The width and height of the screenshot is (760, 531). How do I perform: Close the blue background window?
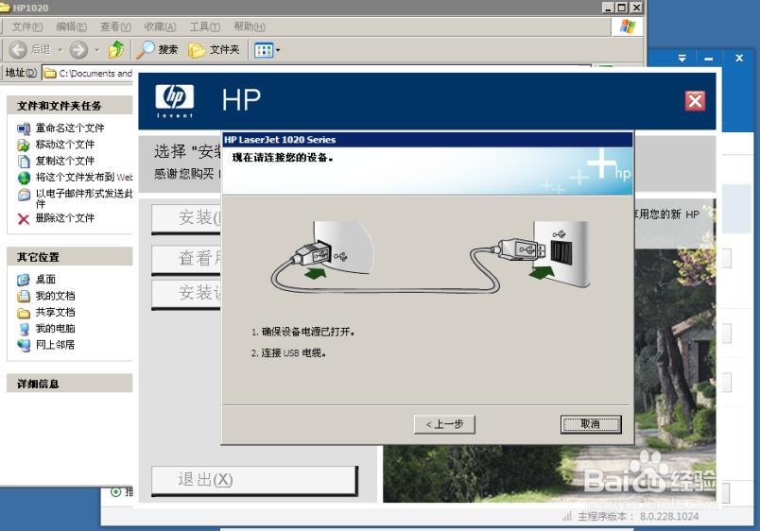(x=738, y=59)
